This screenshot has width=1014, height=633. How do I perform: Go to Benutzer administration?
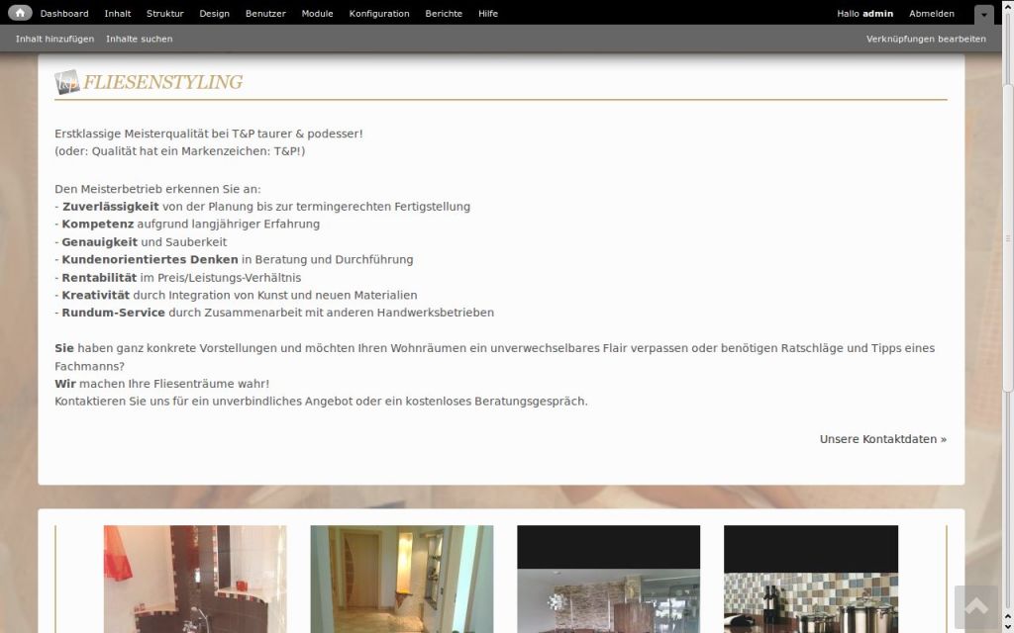[x=265, y=14]
